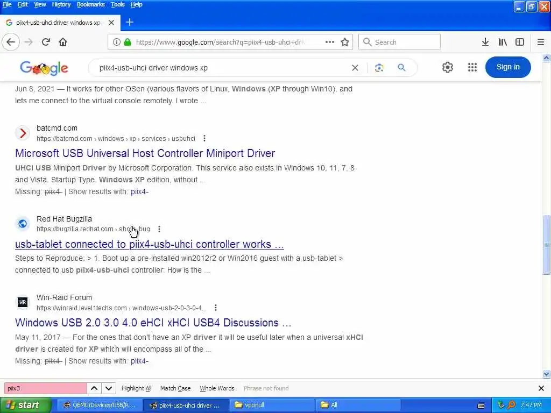Open options for batcmd.com result
The height and width of the screenshot is (413, 551).
[204, 138]
